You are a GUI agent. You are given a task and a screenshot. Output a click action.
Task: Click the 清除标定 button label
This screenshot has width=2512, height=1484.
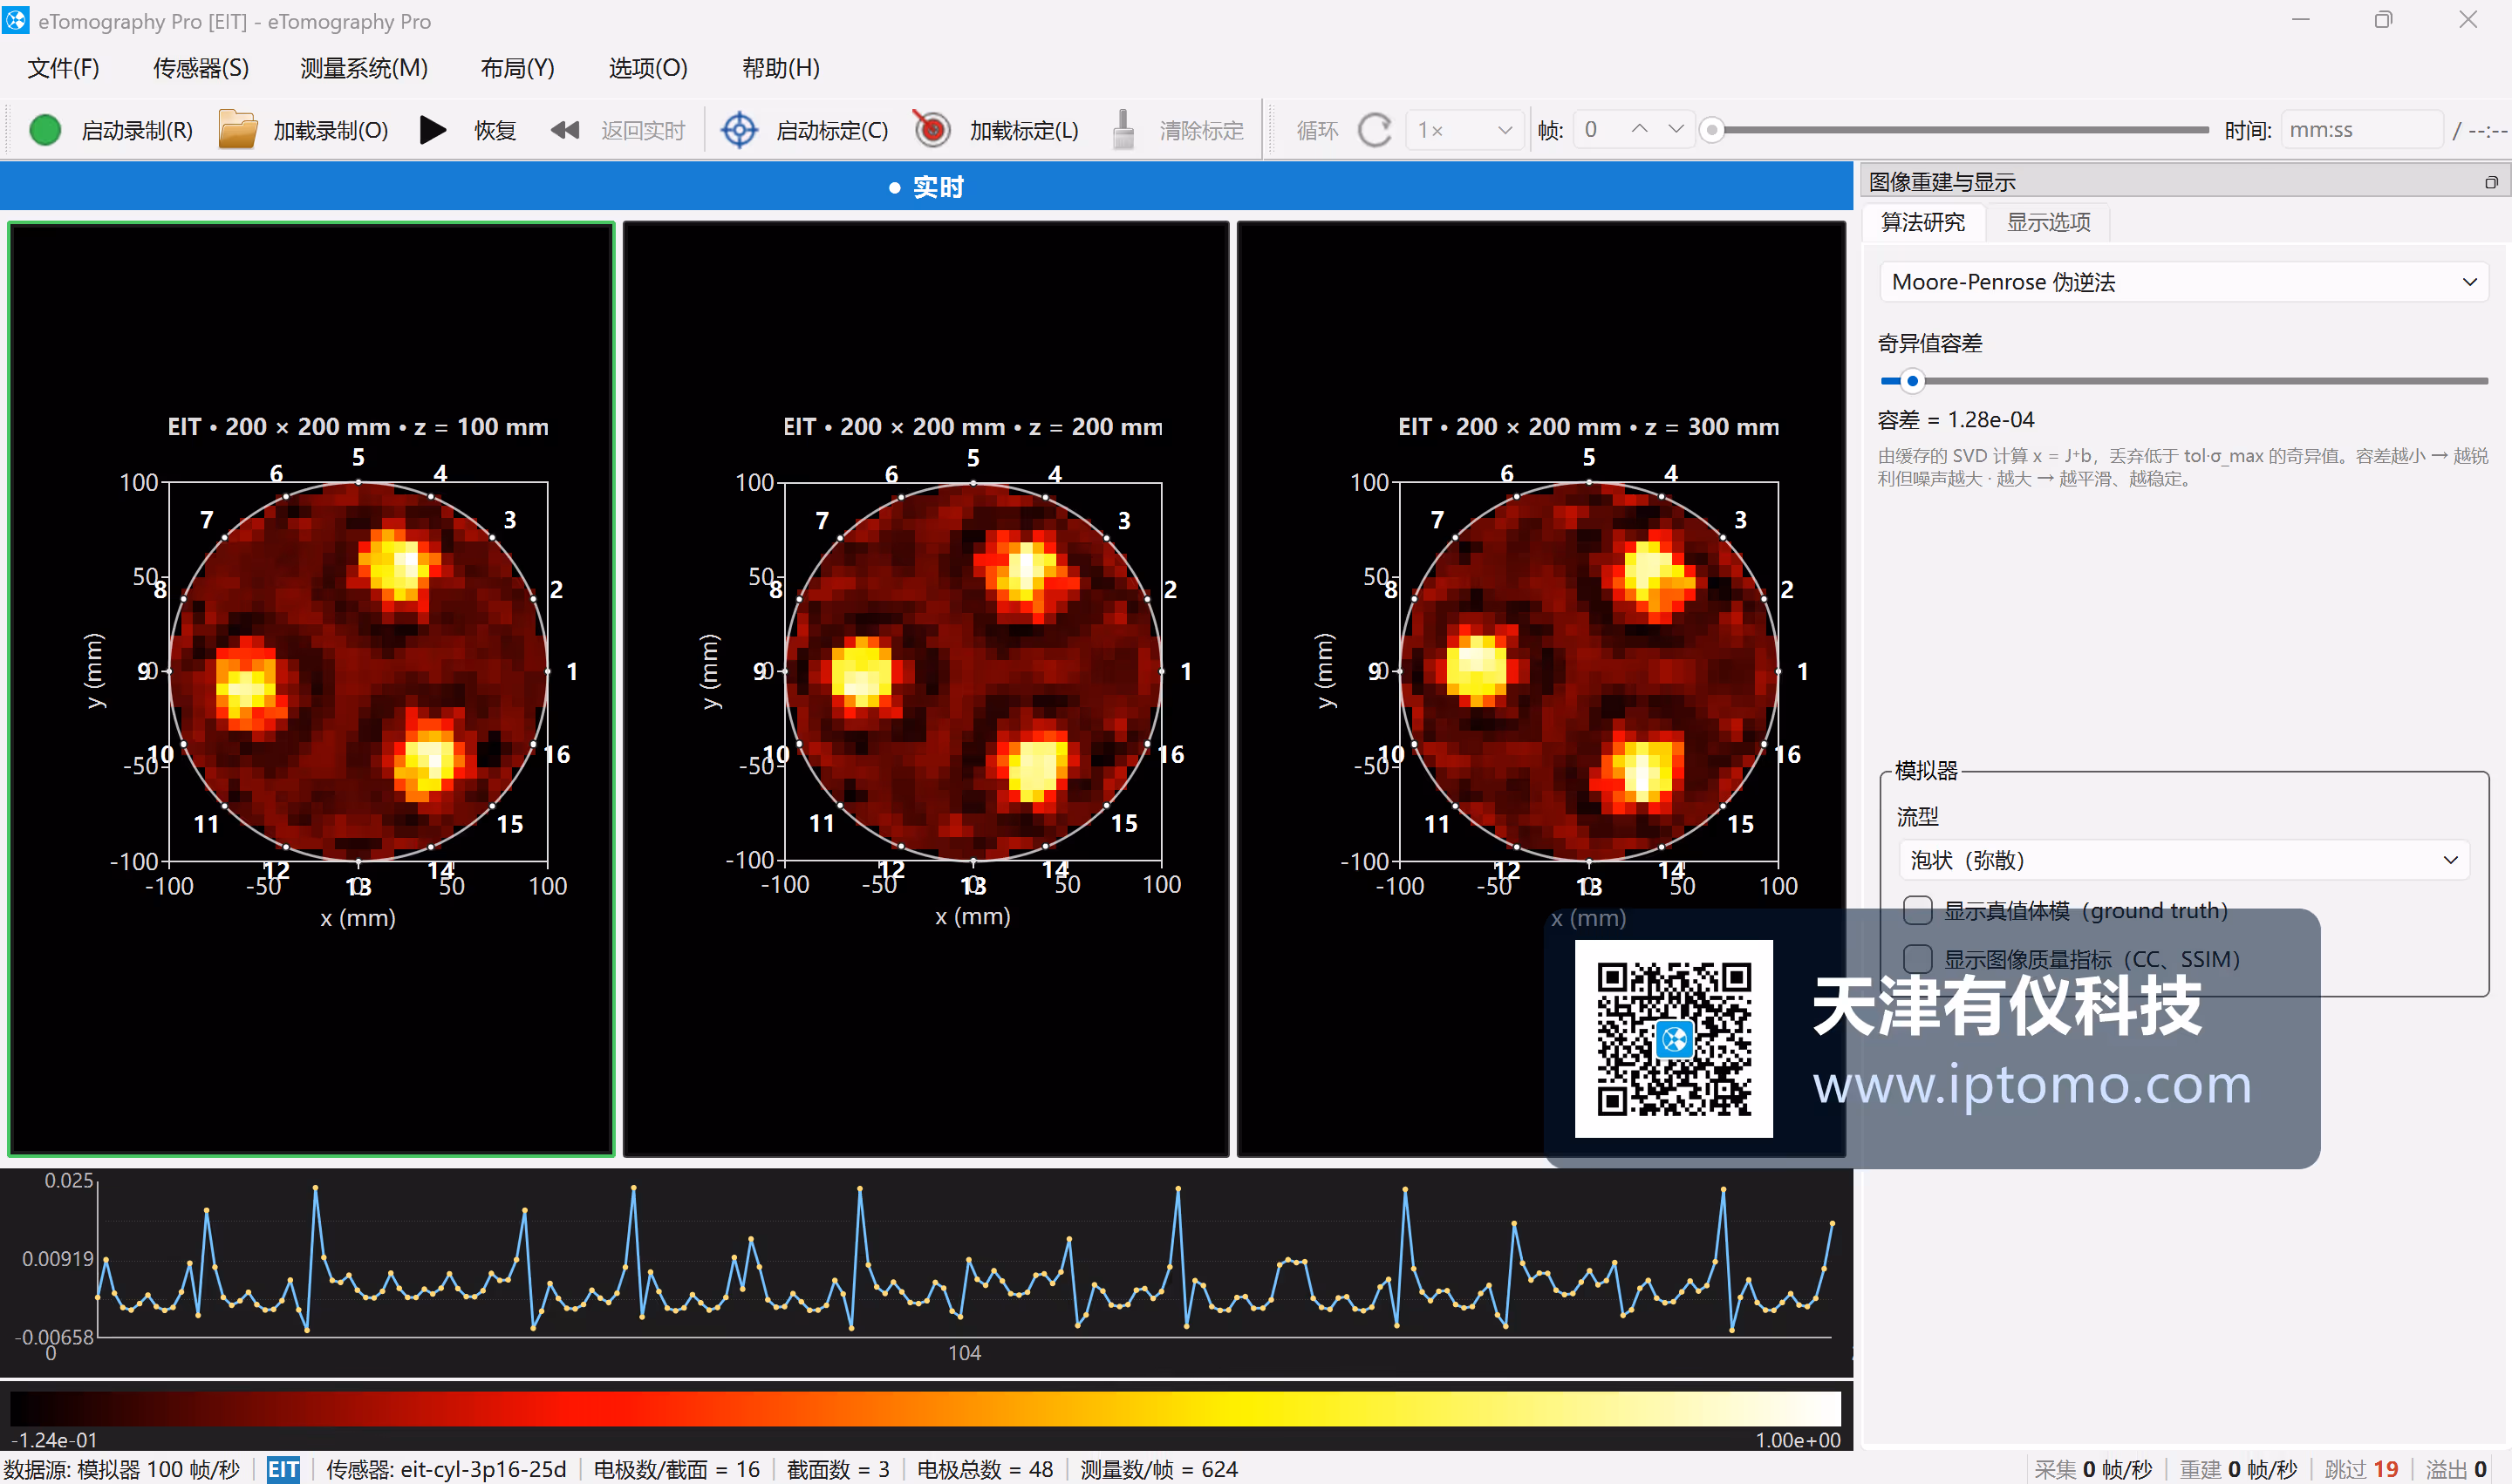coord(1201,131)
